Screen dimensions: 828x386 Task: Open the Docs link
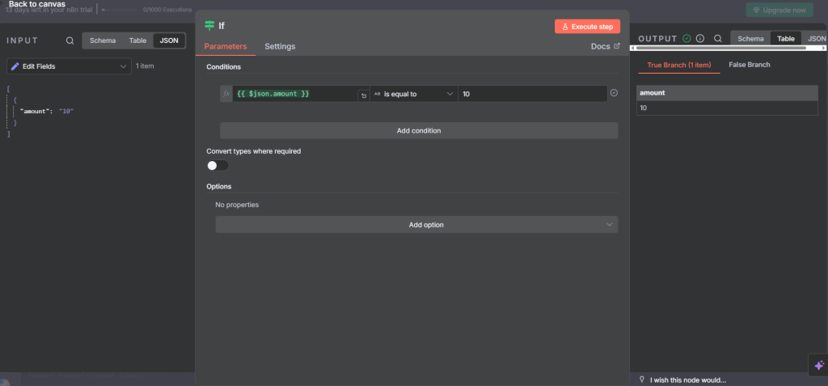point(605,46)
